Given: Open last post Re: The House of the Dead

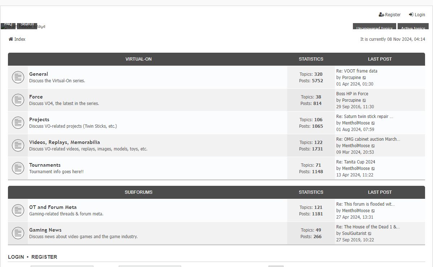Looking at the screenshot, I should point(368,227).
